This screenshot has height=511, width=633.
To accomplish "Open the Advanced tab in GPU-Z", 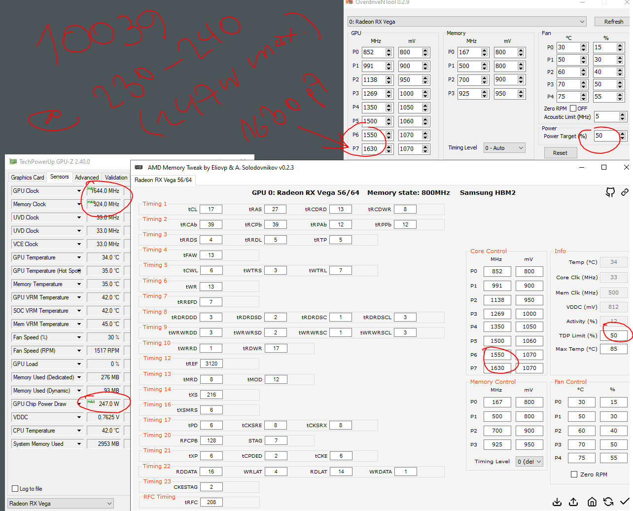I will [87, 177].
